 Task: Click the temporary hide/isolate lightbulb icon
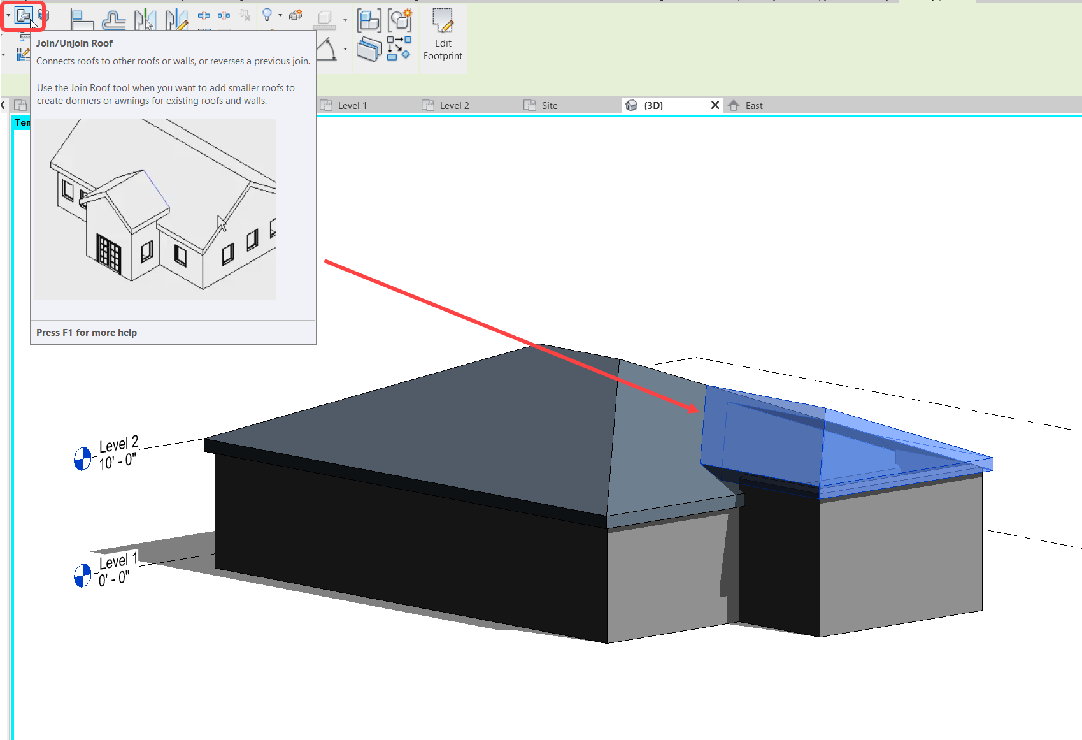267,15
